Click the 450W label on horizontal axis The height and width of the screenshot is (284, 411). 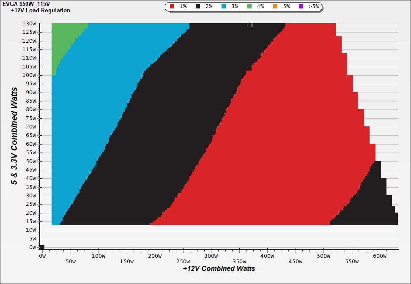pyautogui.click(x=296, y=262)
